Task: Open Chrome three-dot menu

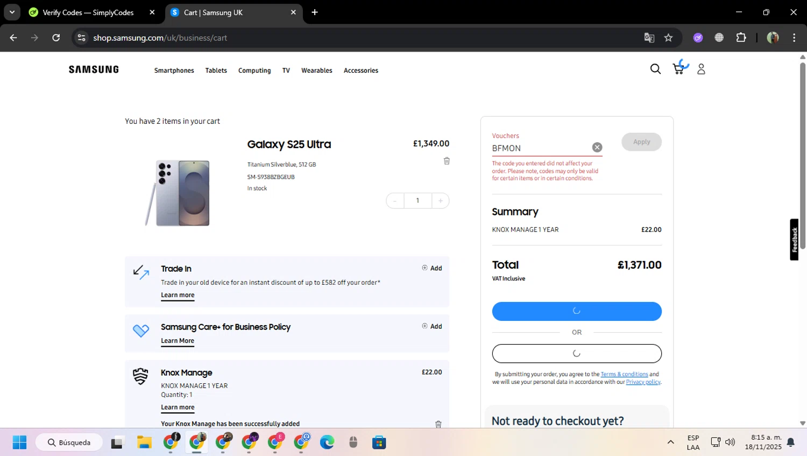Action: [794, 38]
